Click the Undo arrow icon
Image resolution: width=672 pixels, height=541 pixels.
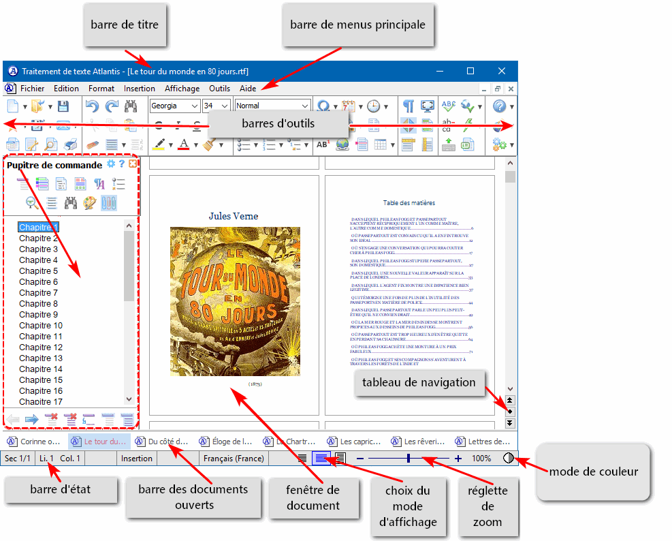(92, 106)
